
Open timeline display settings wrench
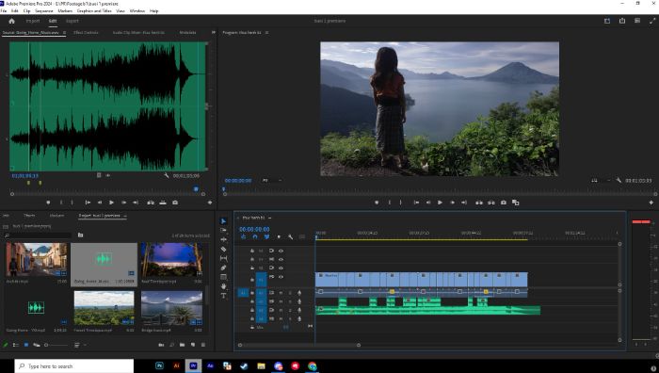(290, 236)
